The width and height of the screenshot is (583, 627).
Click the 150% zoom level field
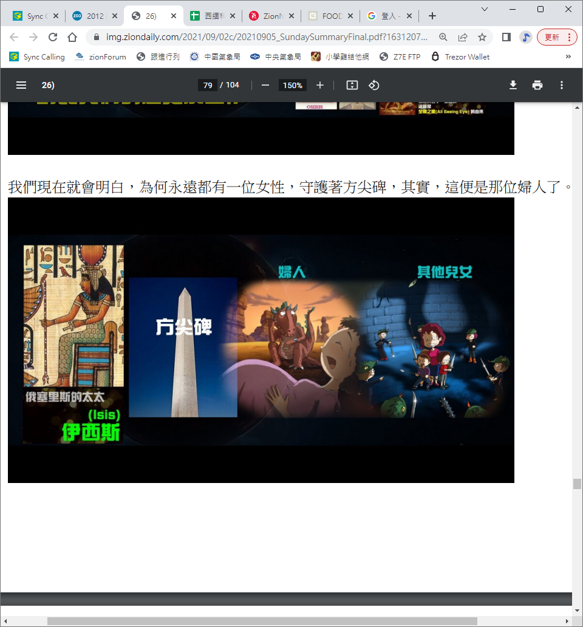[293, 85]
